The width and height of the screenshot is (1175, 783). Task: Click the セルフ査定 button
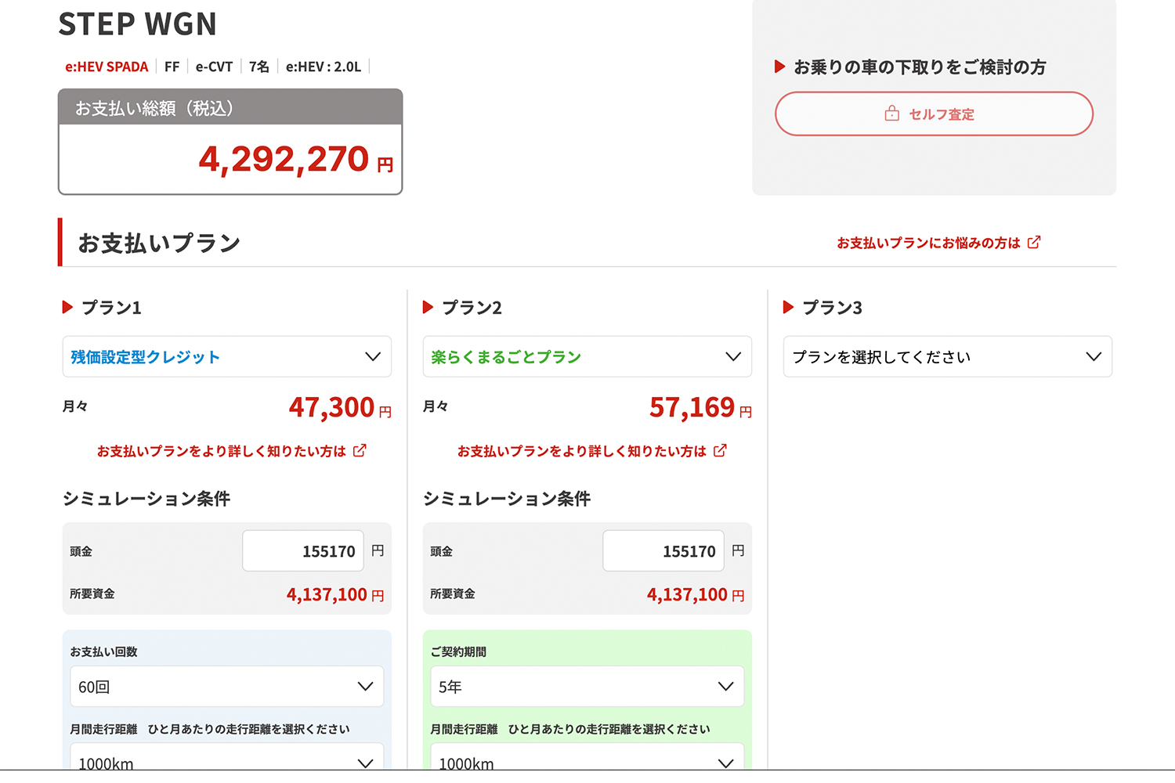point(934,114)
